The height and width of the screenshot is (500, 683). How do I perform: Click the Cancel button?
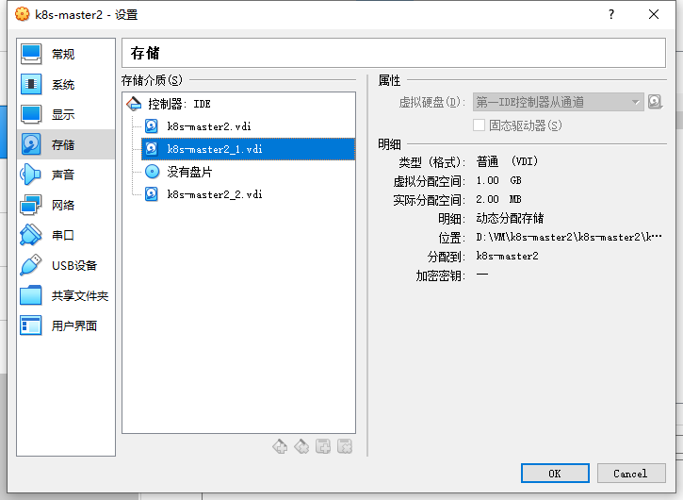coord(631,474)
